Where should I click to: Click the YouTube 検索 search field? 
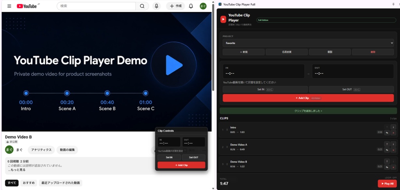click(x=96, y=6)
